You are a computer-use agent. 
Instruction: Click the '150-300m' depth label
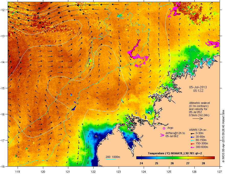click(x=202, y=143)
